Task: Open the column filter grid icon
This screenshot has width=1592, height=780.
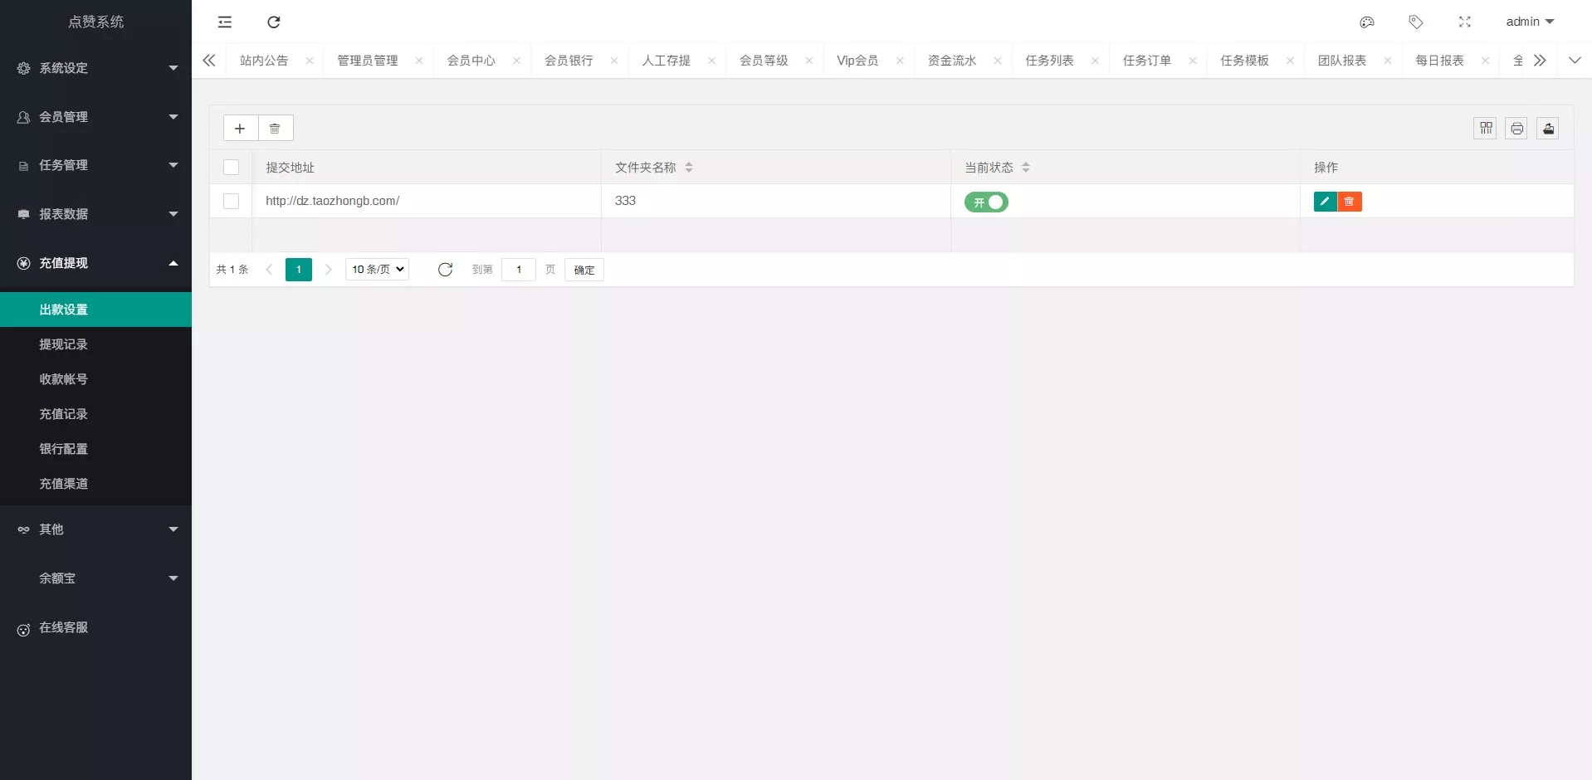Action: point(1485,129)
